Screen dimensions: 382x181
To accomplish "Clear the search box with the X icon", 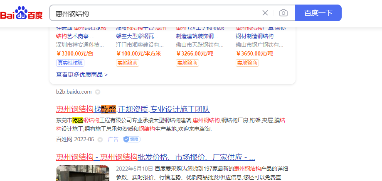I will click(265, 13).
